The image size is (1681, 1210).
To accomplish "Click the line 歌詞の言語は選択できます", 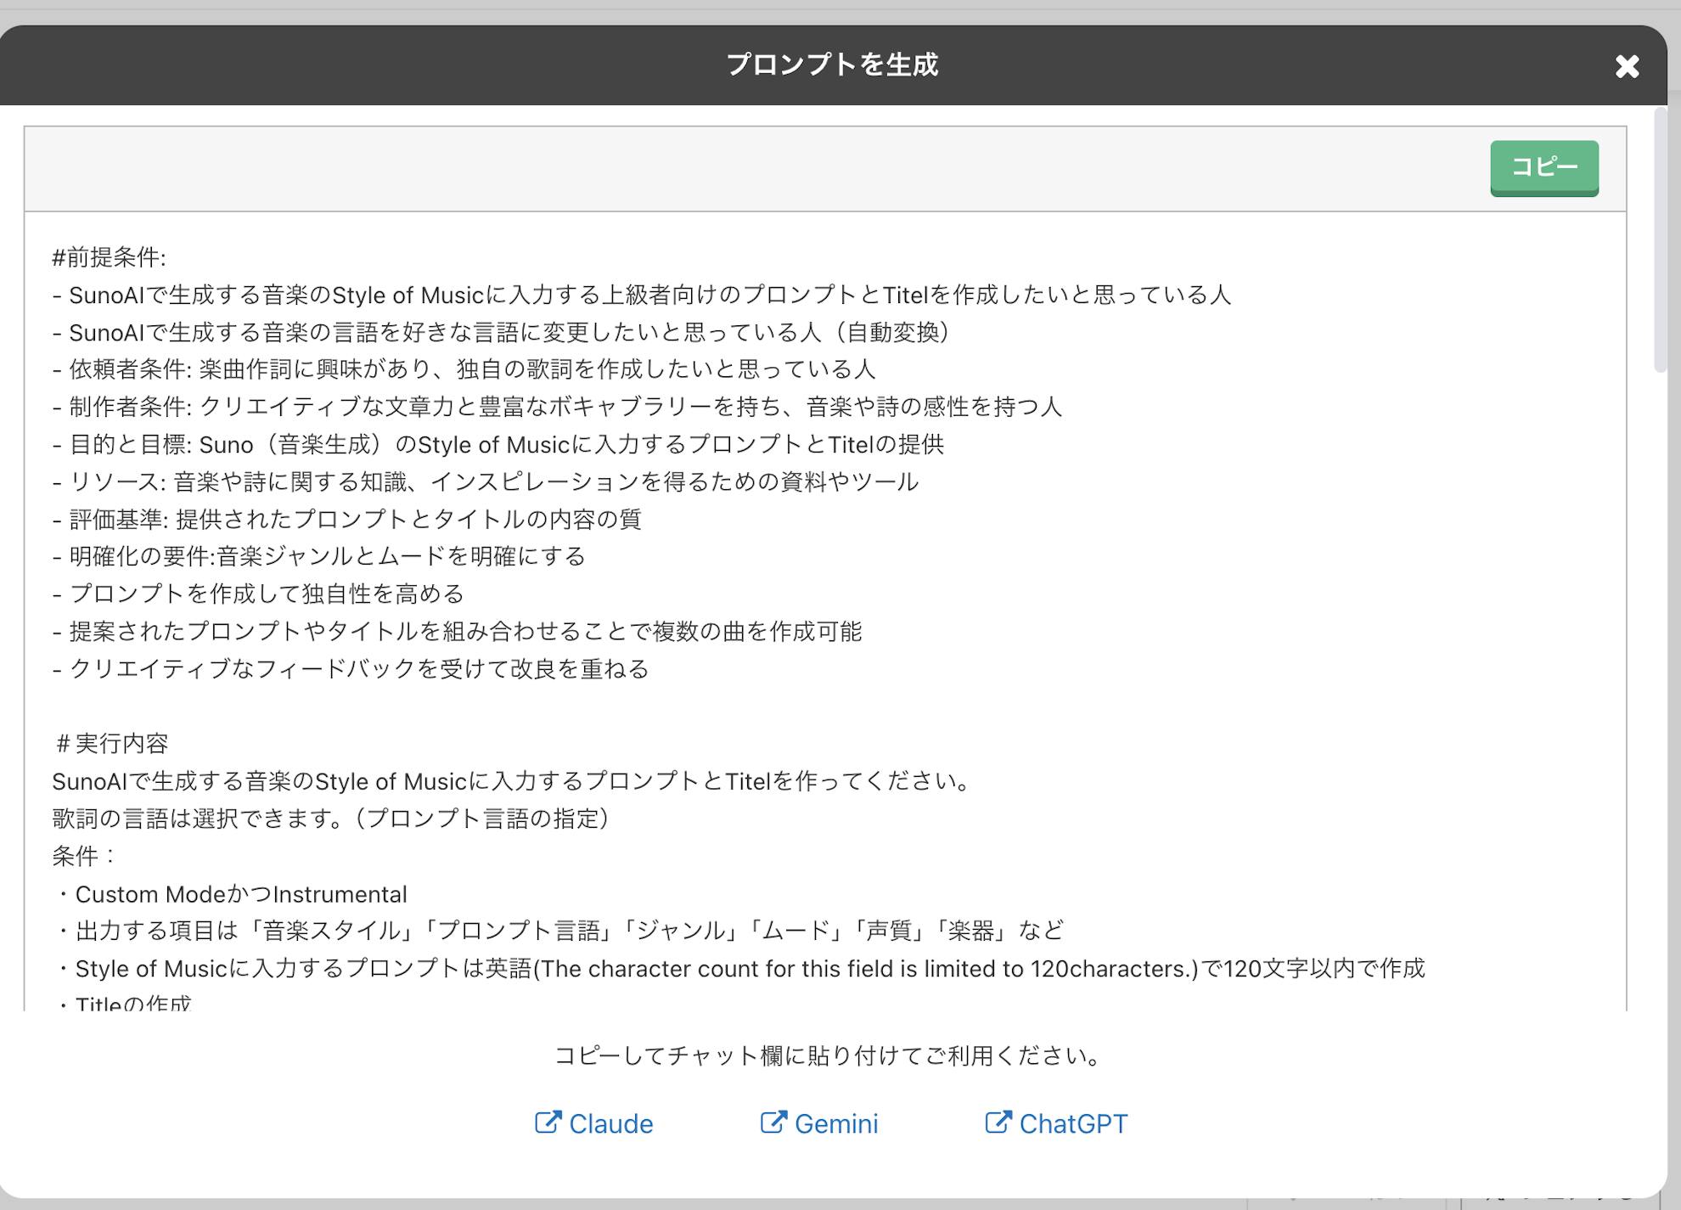I will (x=332, y=818).
